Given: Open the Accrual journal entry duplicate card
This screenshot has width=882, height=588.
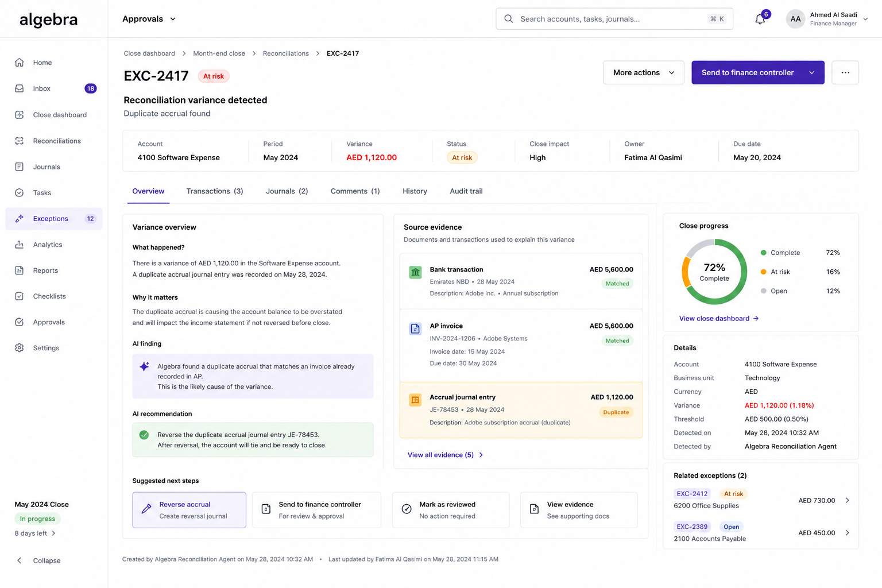Looking at the screenshot, I should [x=521, y=410].
